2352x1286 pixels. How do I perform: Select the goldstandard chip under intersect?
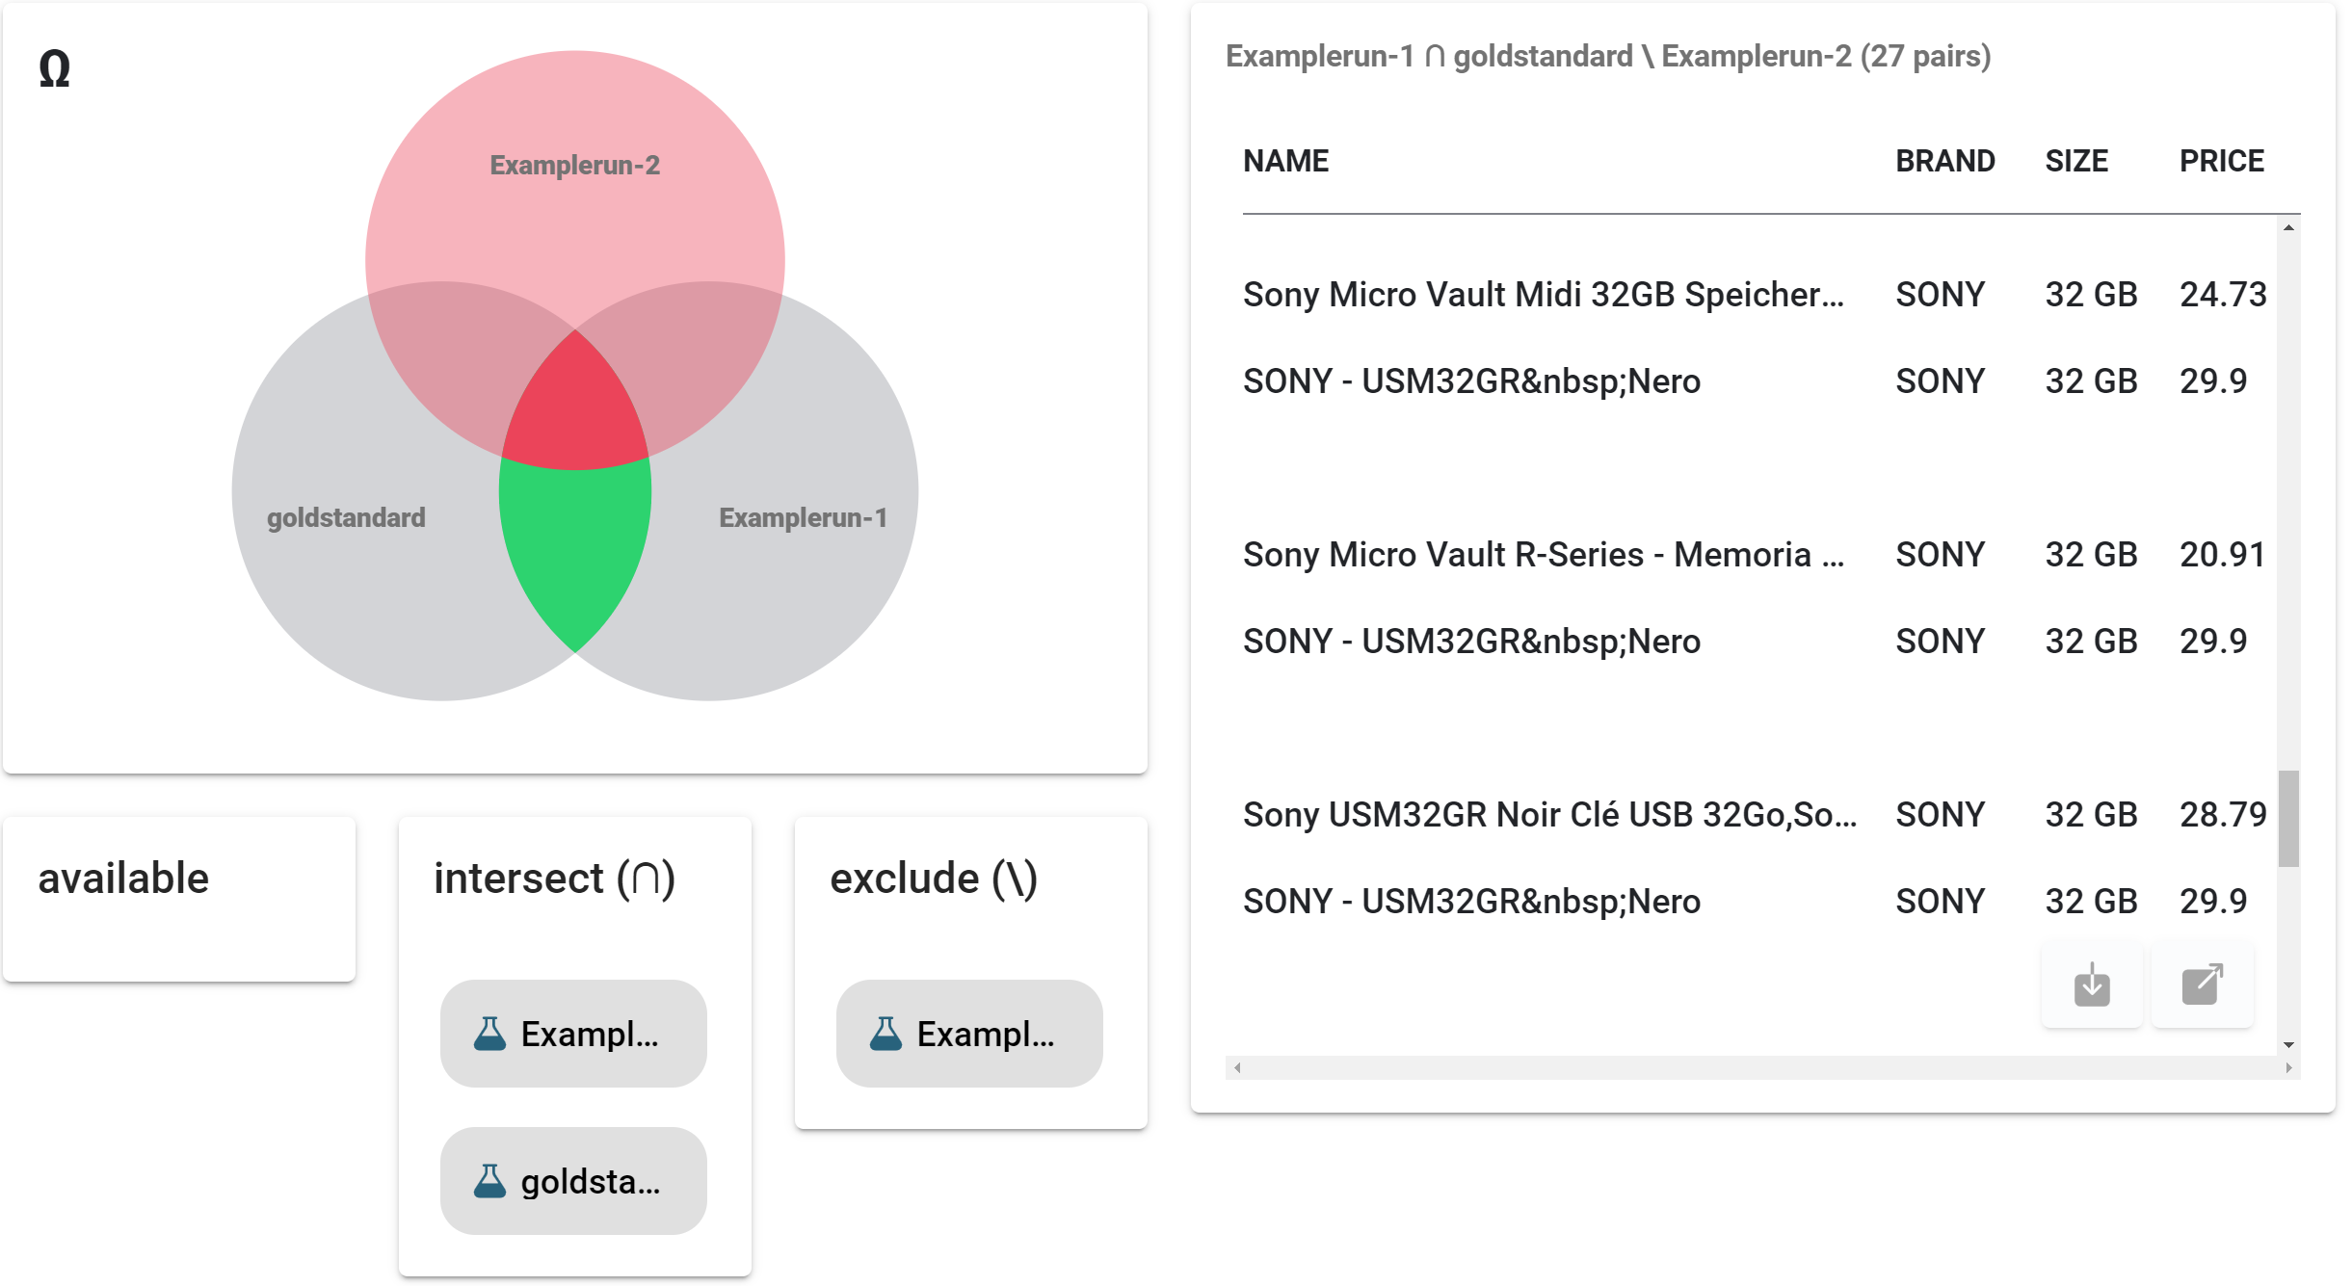(573, 1181)
